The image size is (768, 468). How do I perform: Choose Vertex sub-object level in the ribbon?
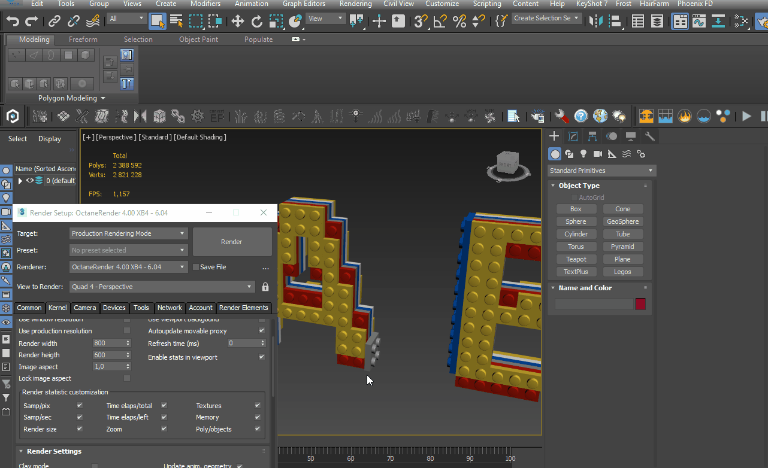(x=17, y=55)
